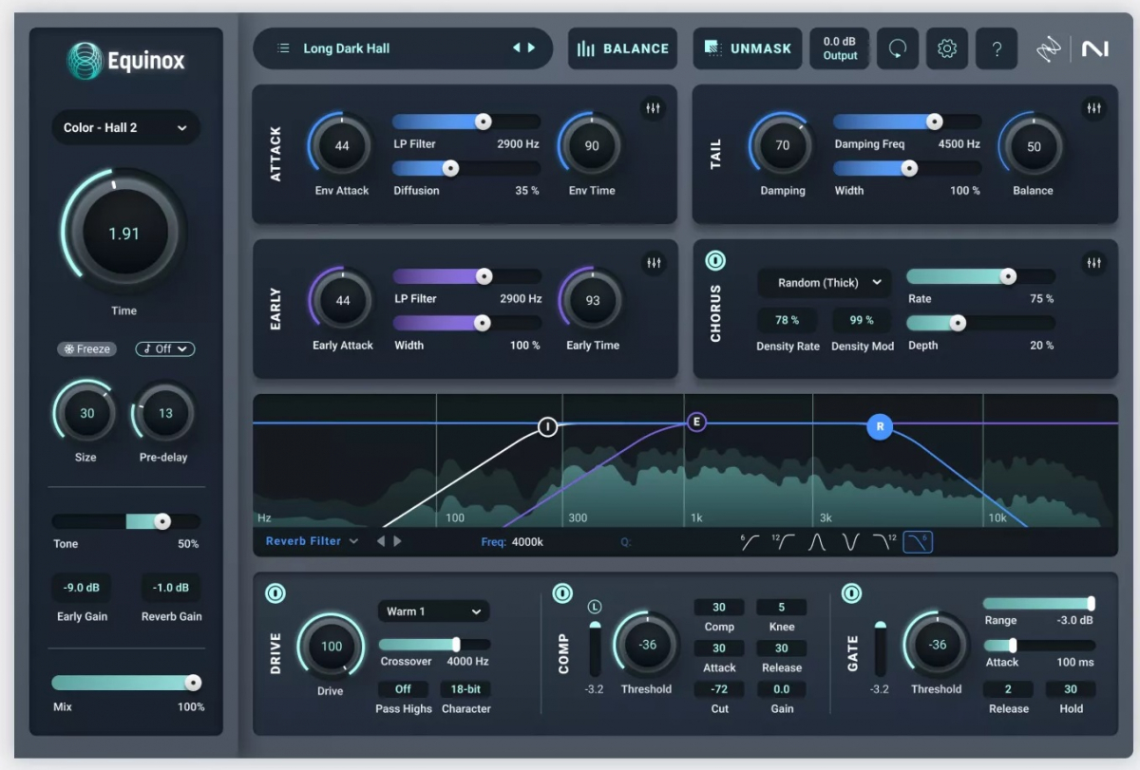Image resolution: width=1140 pixels, height=770 pixels.
Task: Click the Long Dark Hall preset name
Action: pyautogui.click(x=346, y=48)
